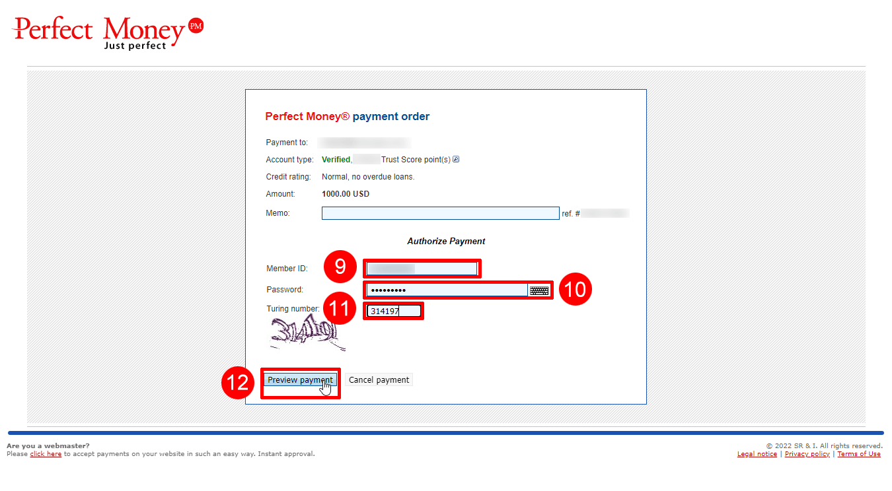892x491 pixels.
Task: Click the red step 12 marker
Action: [238, 383]
